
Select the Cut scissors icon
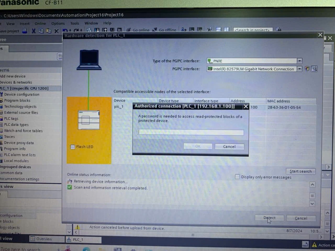pos(33,31)
